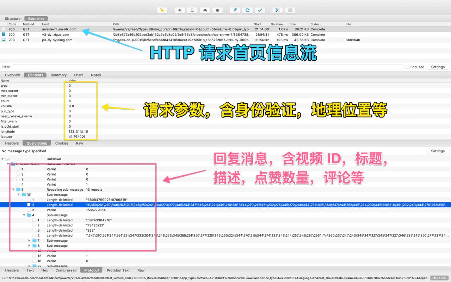Image resolution: width=451 pixels, height=282 pixels.
Task: Open the Text response tab
Action: tap(30, 270)
